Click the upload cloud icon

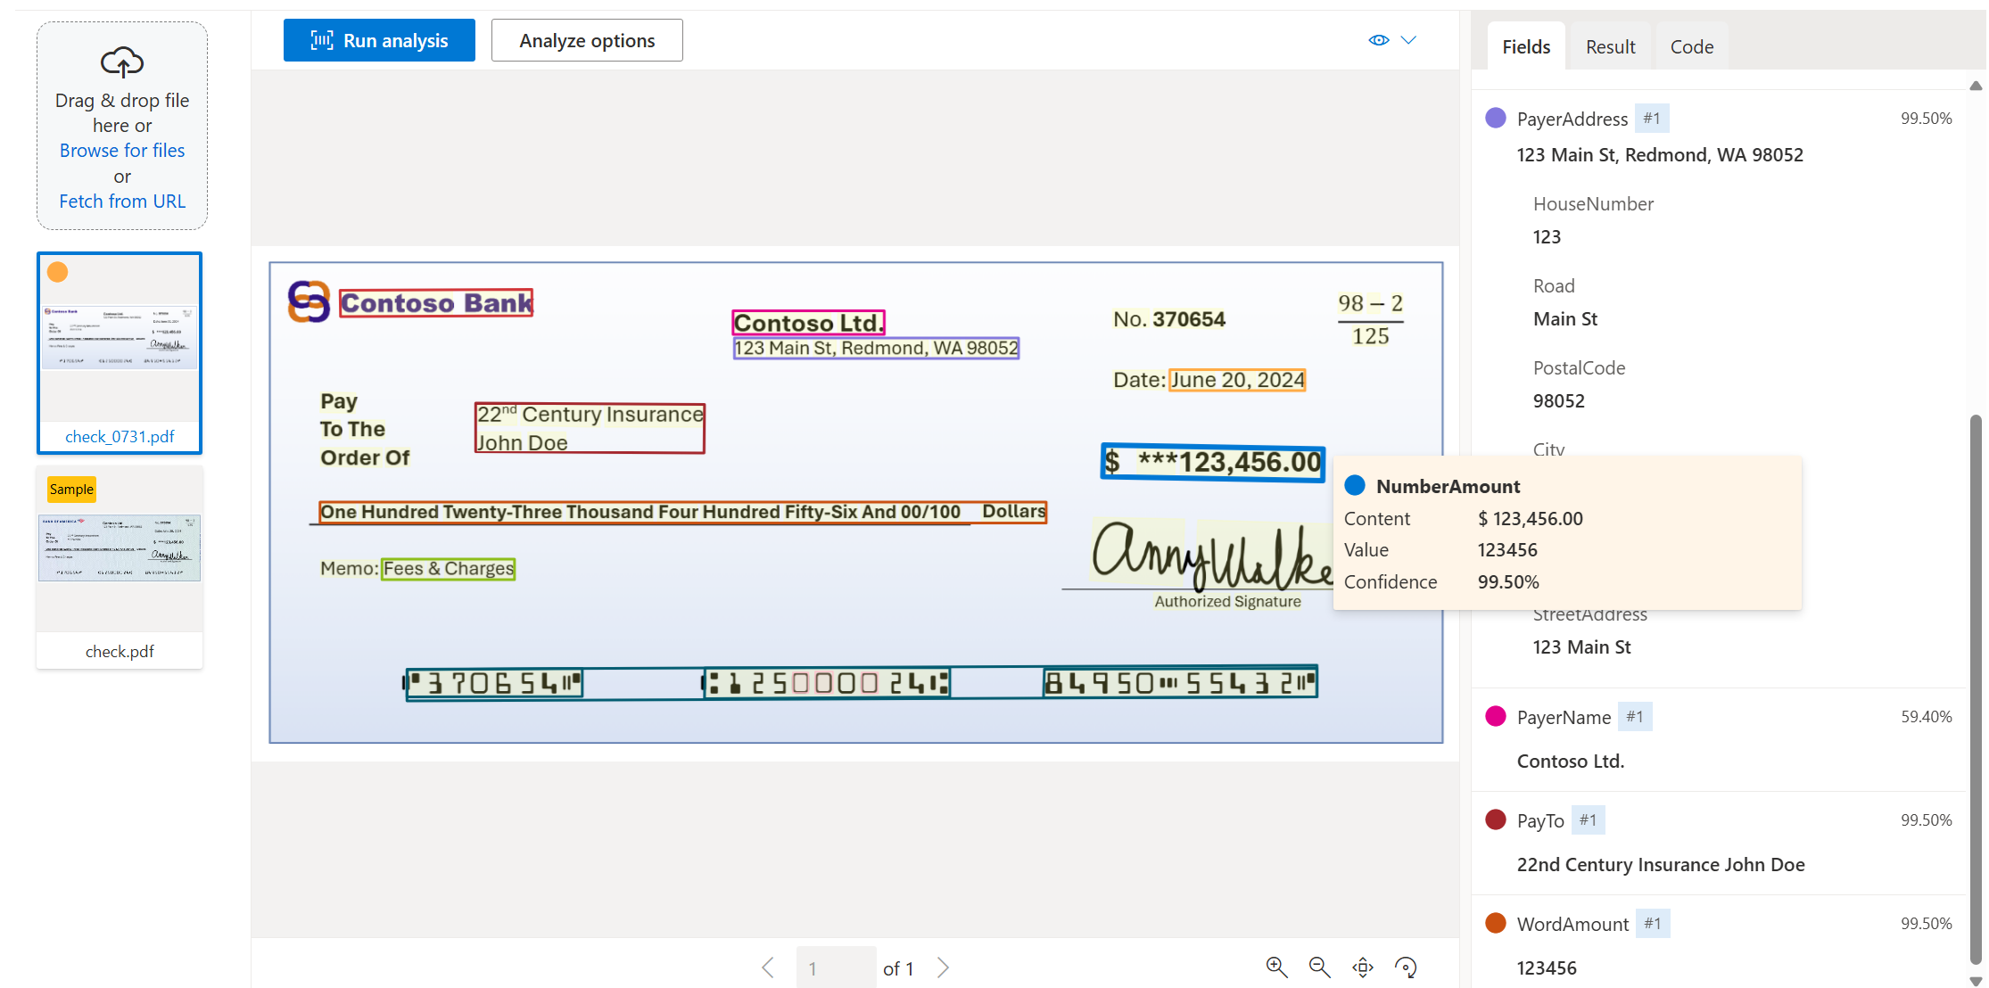123,61
